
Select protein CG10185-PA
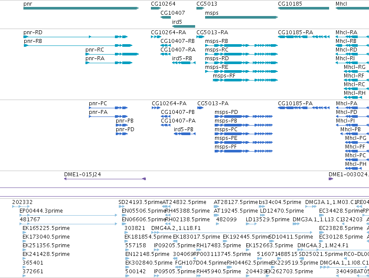304,108
